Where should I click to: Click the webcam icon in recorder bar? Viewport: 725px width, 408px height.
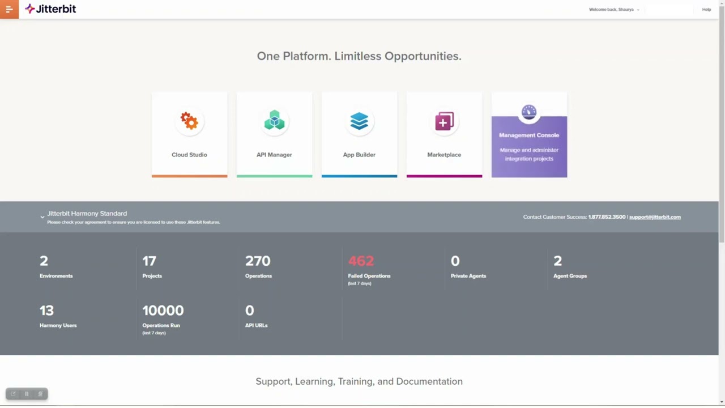point(40,394)
